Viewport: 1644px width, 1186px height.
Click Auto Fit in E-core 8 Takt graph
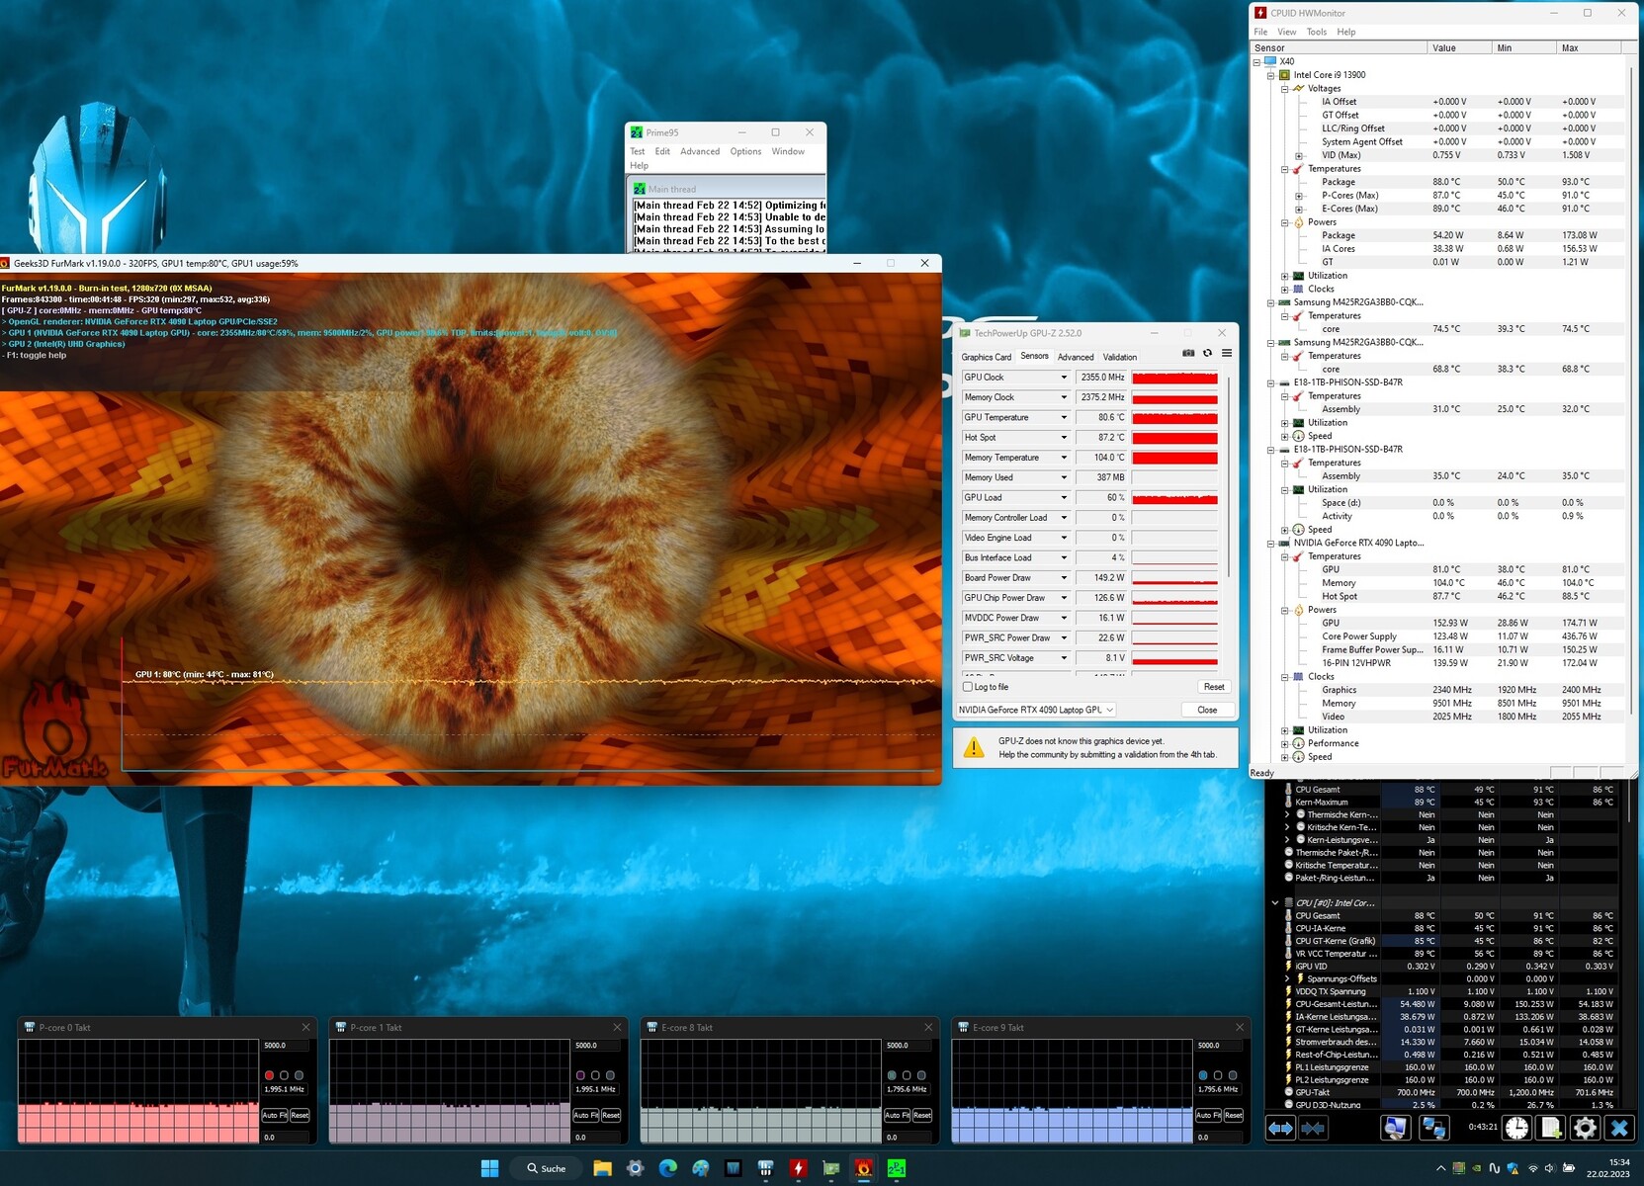(897, 1115)
